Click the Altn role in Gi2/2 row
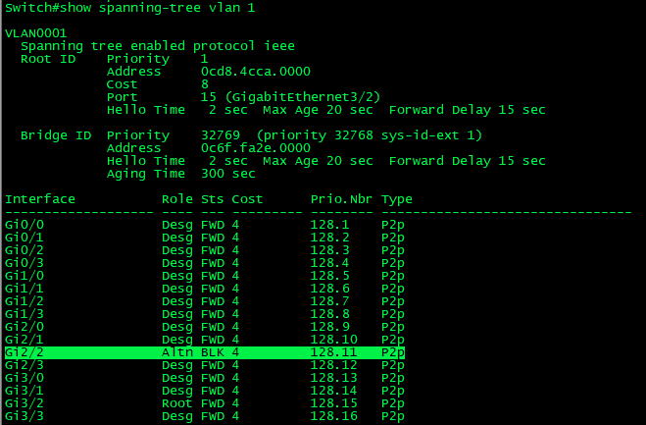The width and height of the screenshot is (646, 425). tap(177, 352)
